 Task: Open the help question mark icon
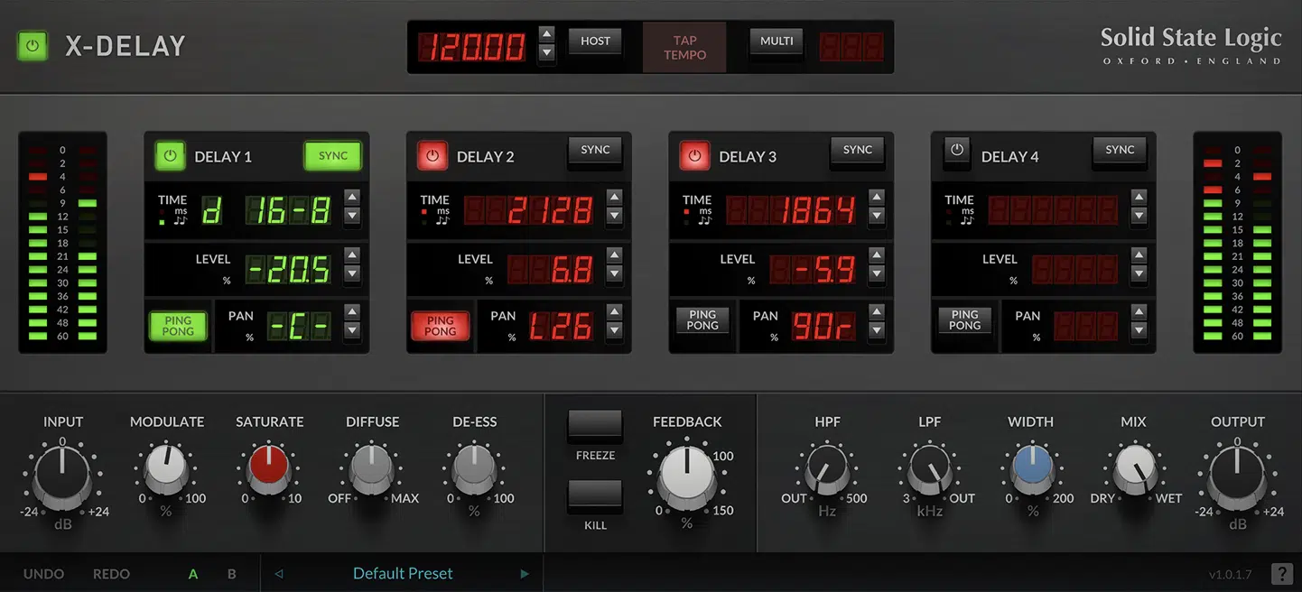tap(1281, 573)
